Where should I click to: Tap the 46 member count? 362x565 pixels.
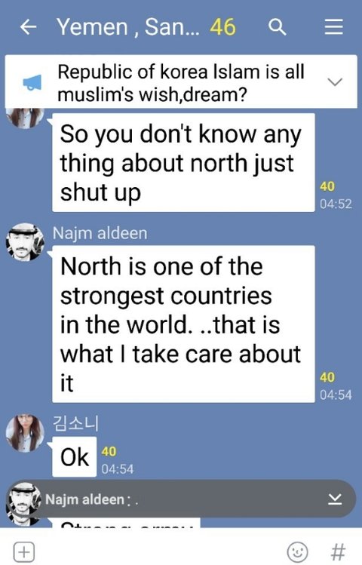pos(223,27)
